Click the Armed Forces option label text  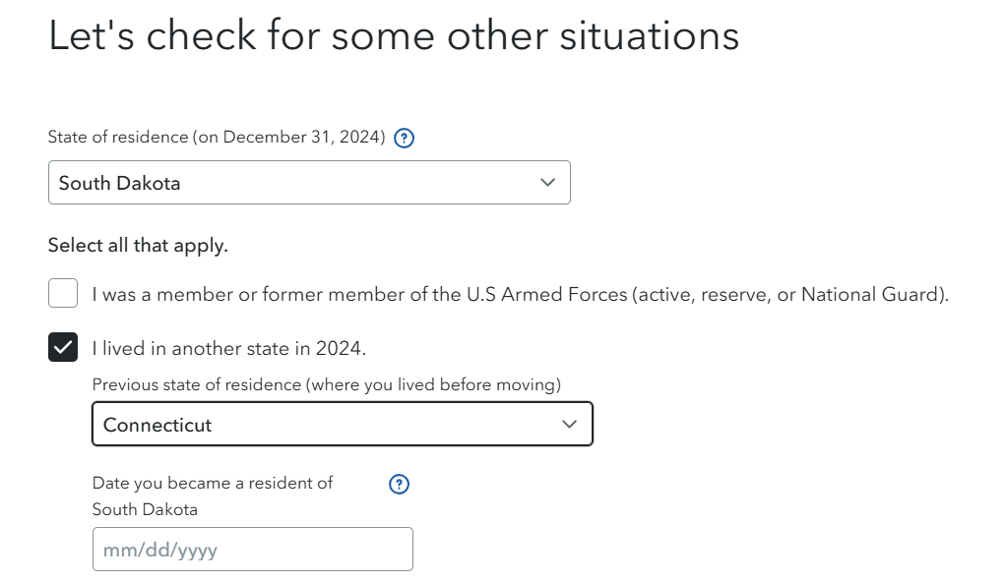pyautogui.click(x=520, y=294)
